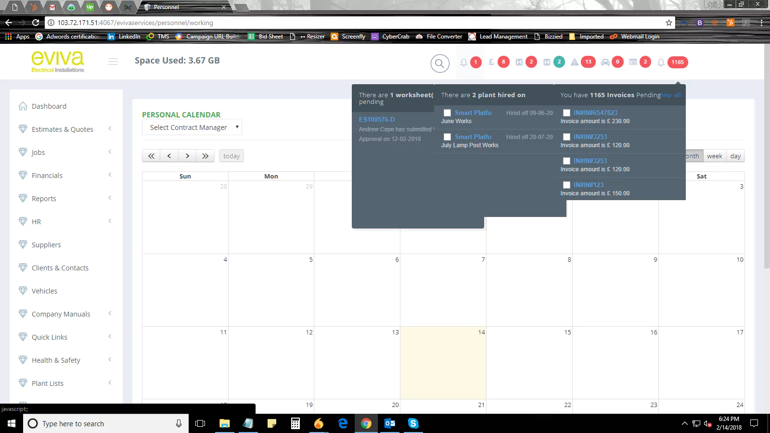
Task: Open Clients & Contacts in sidebar
Action: pyautogui.click(x=60, y=268)
